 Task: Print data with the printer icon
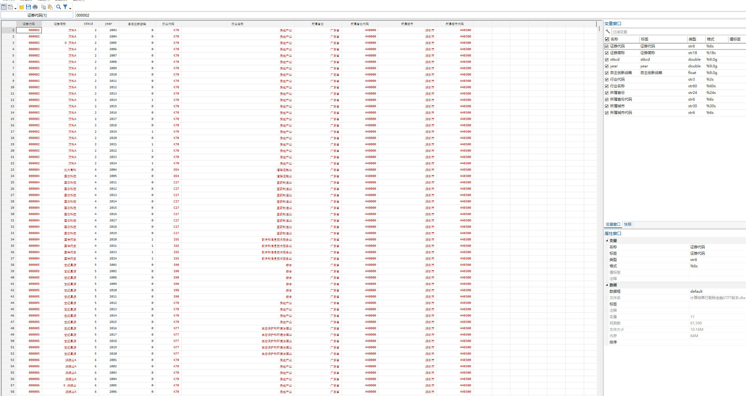click(35, 7)
